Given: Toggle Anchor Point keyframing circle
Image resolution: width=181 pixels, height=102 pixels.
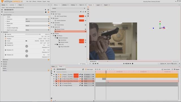Looking at the screenshot, I should [6, 37].
